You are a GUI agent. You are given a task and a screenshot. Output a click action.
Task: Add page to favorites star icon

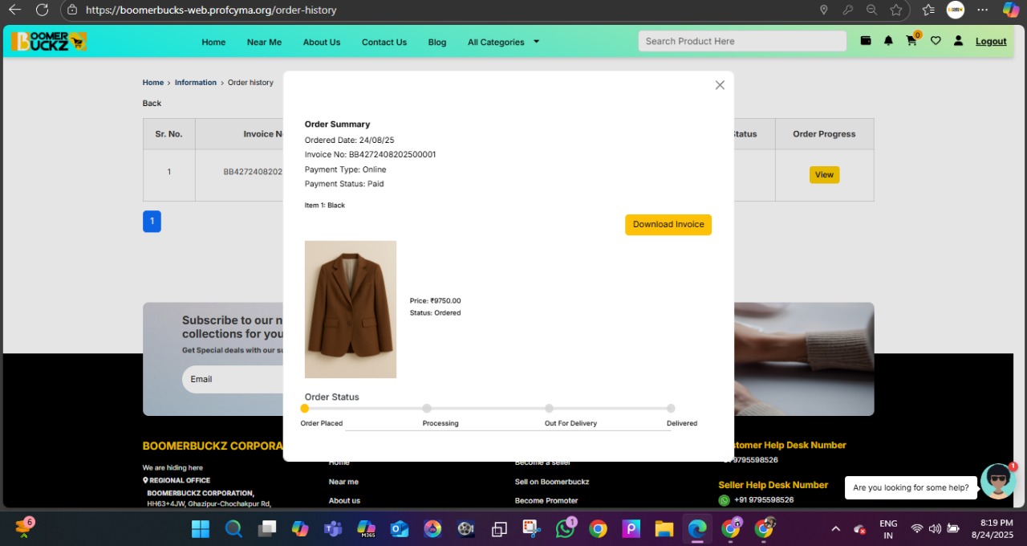point(896,10)
